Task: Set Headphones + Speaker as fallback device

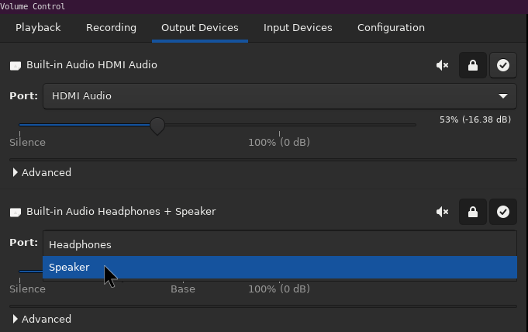Action: point(503,212)
